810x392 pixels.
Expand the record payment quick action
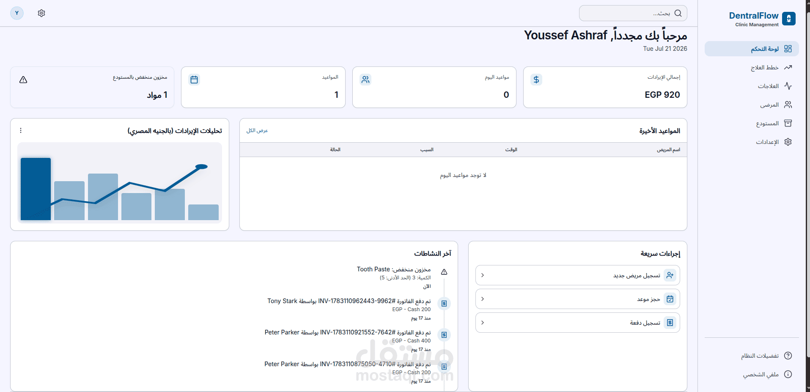pyautogui.click(x=578, y=323)
